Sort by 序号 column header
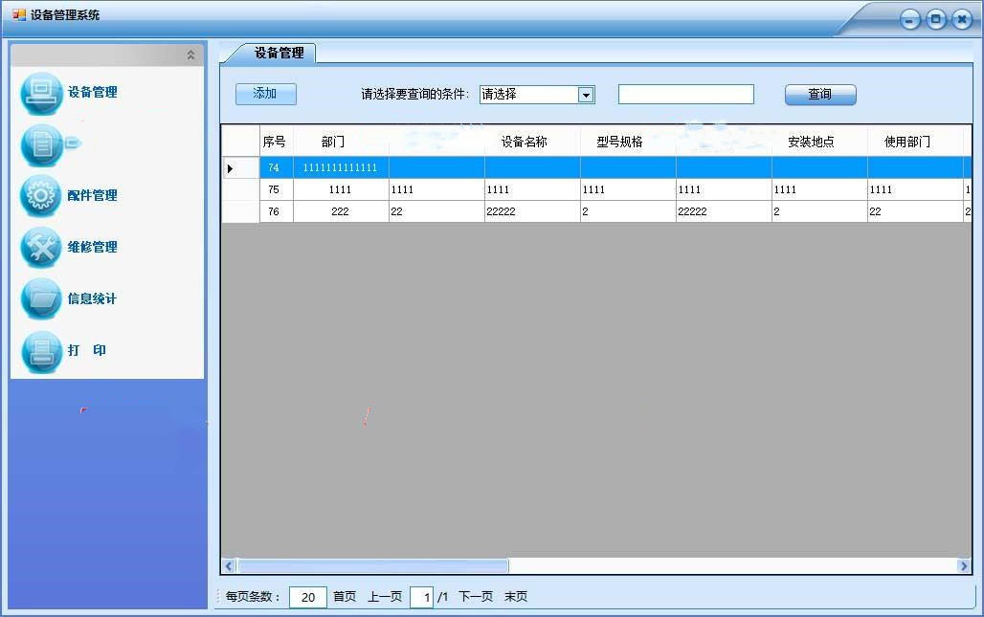Screen dimensions: 984x617 tap(276, 142)
